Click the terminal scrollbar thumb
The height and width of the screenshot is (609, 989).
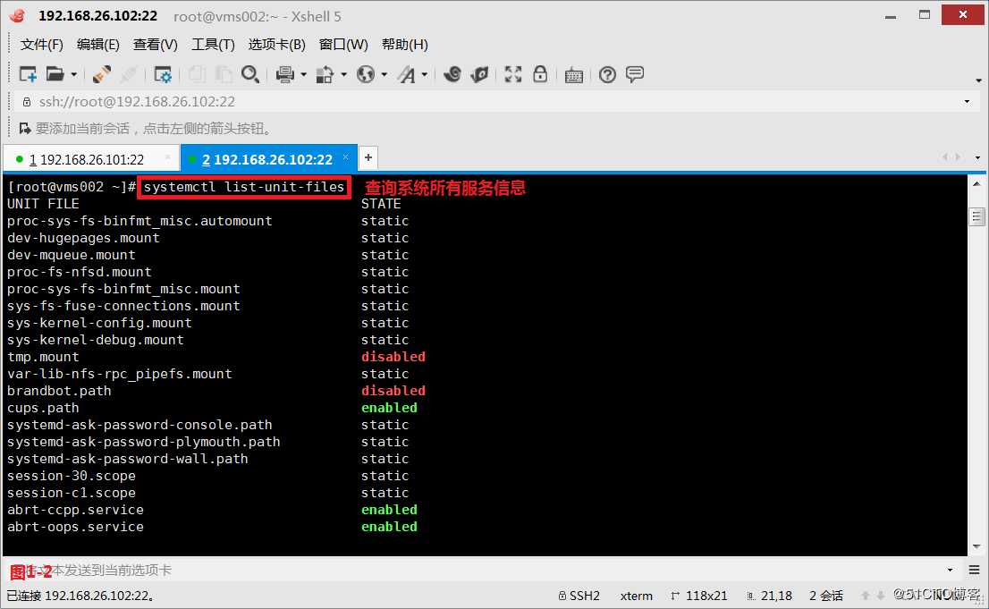976,217
